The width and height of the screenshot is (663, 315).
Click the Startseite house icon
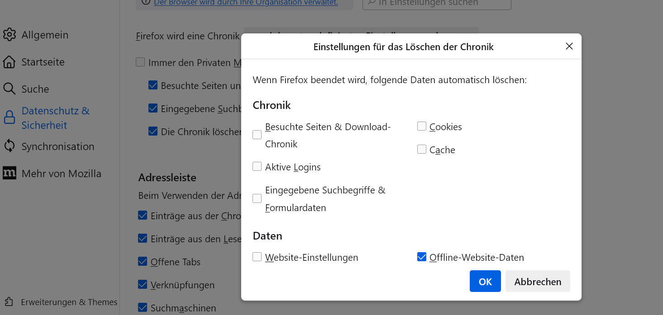click(x=10, y=62)
